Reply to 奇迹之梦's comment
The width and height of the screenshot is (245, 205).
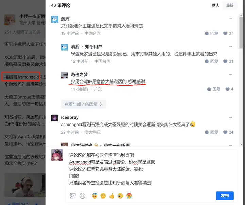pyautogui.click(x=214, y=89)
